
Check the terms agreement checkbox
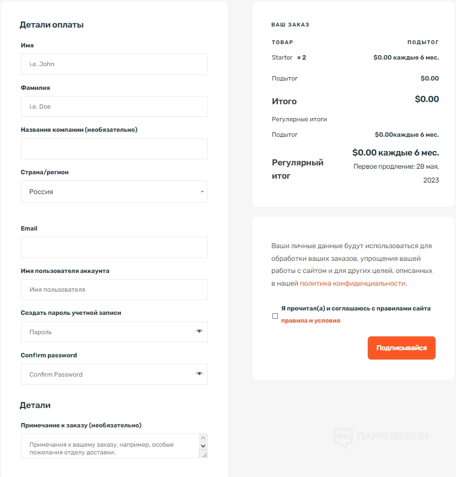275,316
